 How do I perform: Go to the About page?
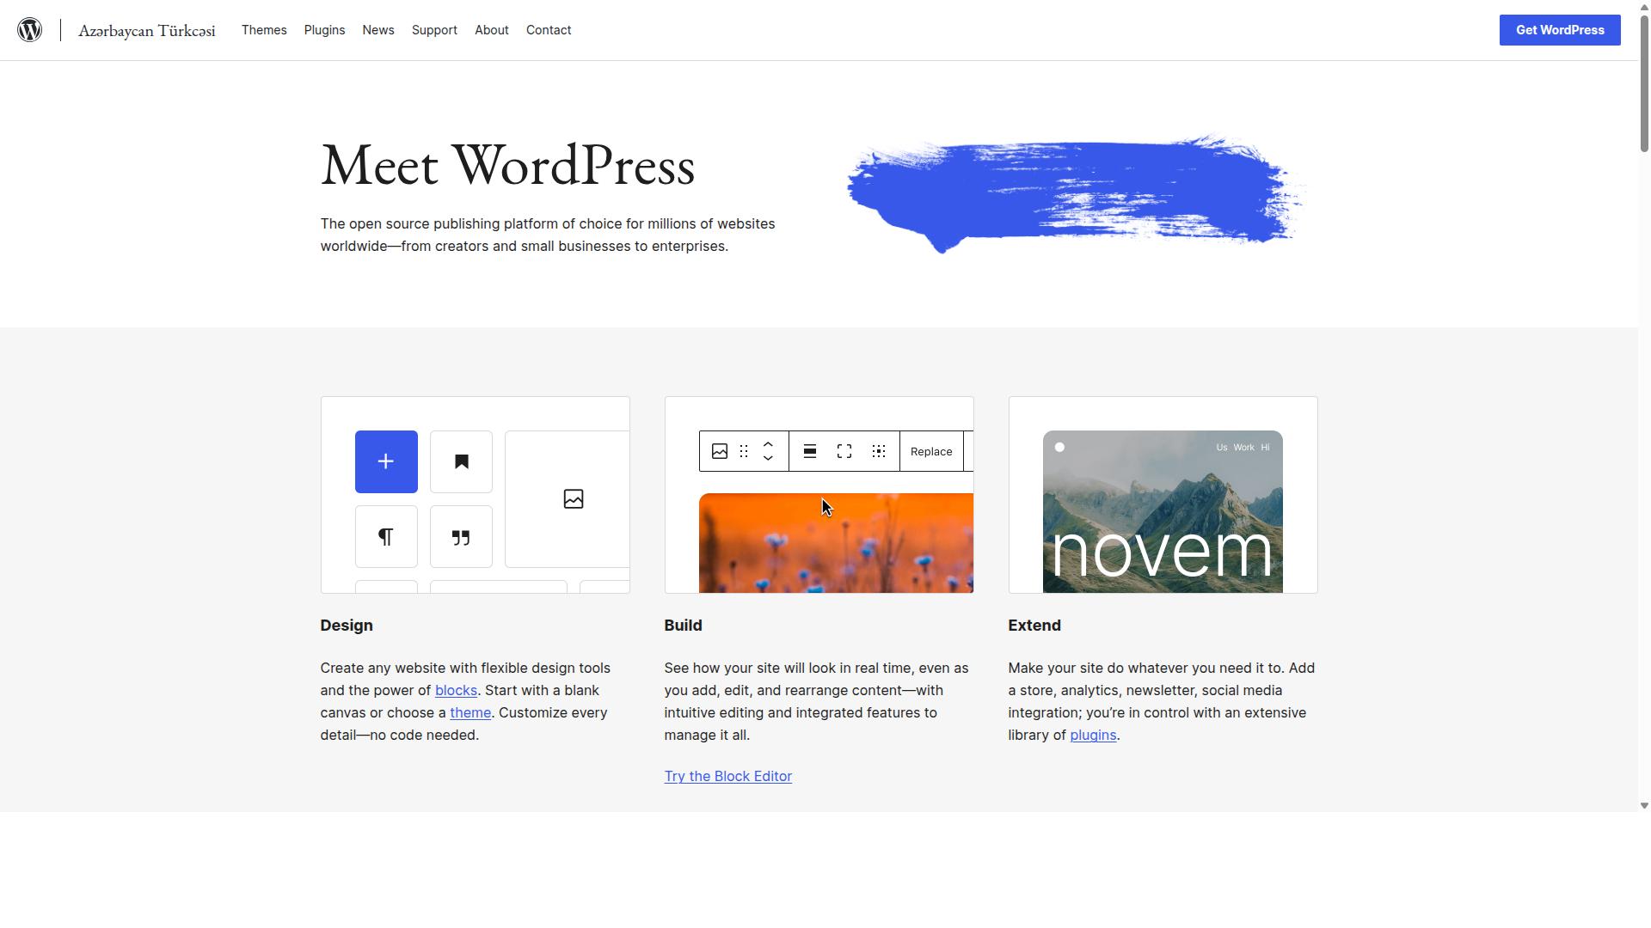[492, 30]
